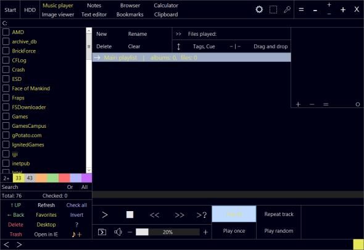Click the dashed selection rectangle icon
Image resolution: width=364 pixels, height=250 pixels.
point(273,9)
